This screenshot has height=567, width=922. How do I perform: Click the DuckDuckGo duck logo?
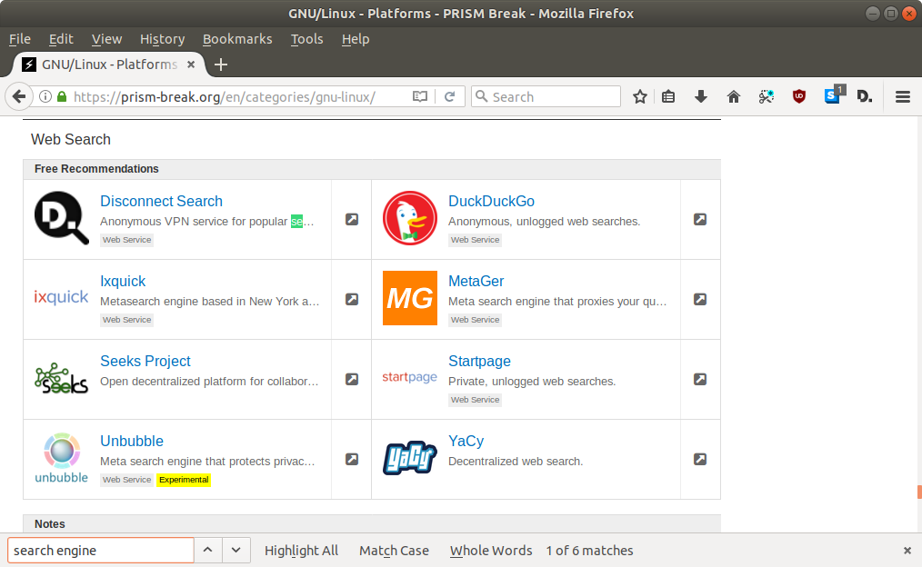tap(410, 218)
